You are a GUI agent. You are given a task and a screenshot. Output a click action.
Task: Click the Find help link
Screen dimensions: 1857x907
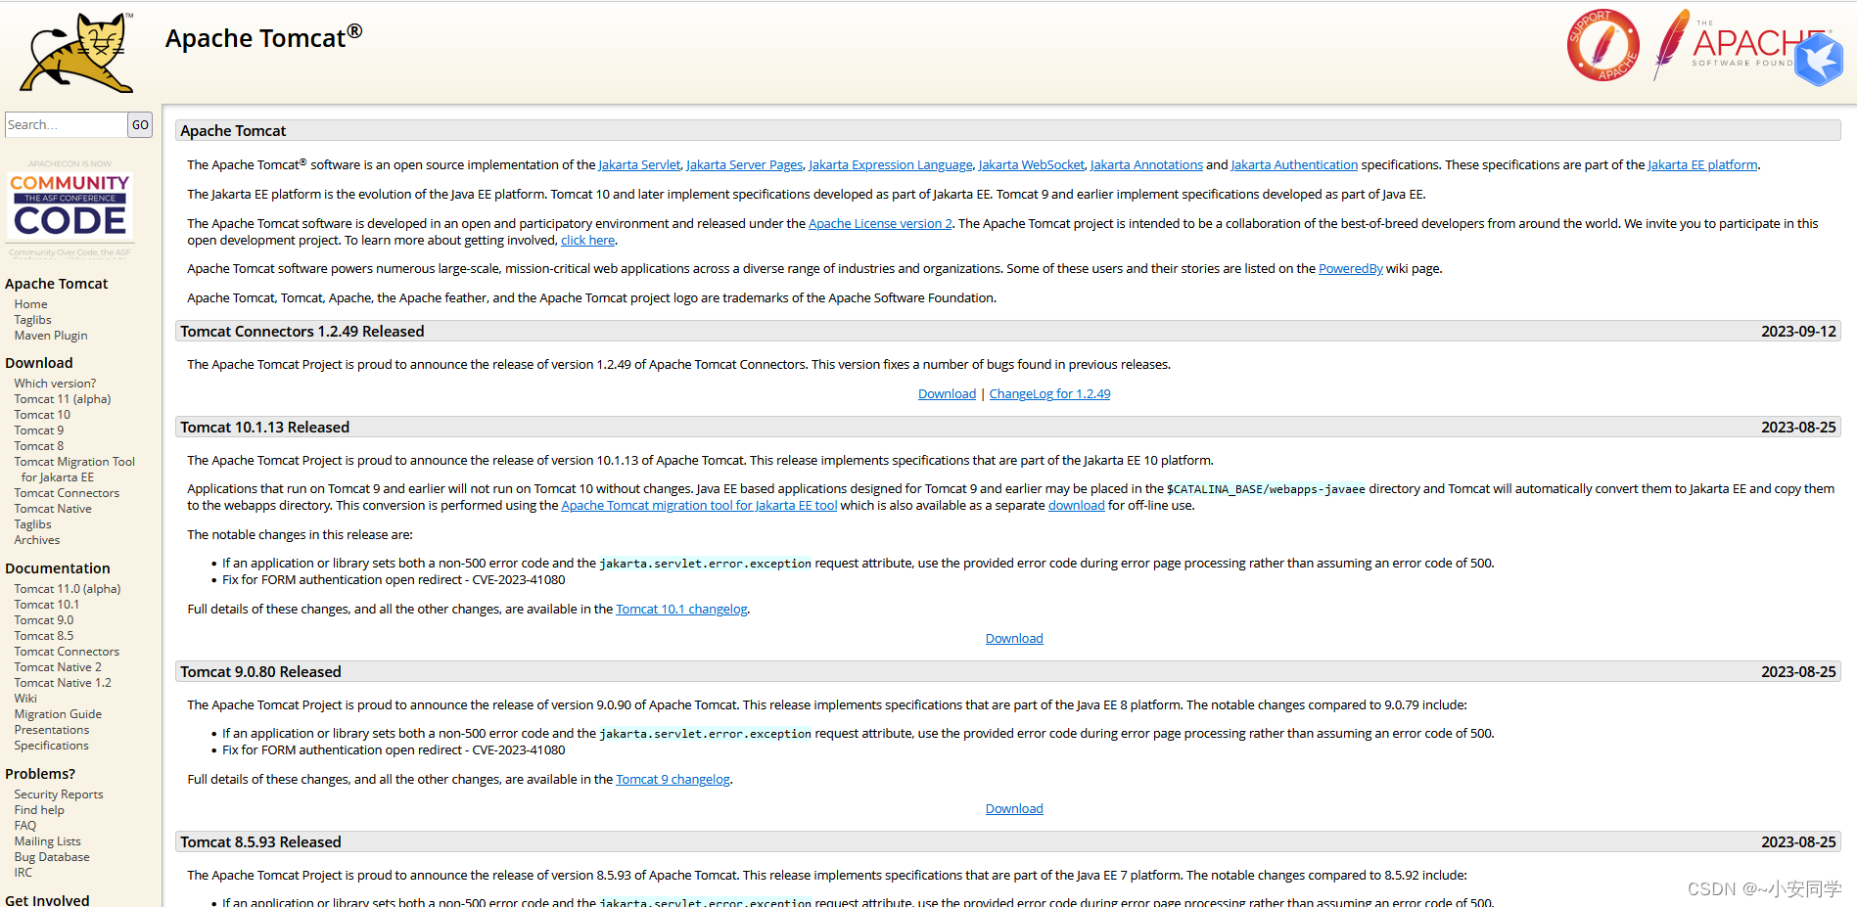click(x=39, y=810)
